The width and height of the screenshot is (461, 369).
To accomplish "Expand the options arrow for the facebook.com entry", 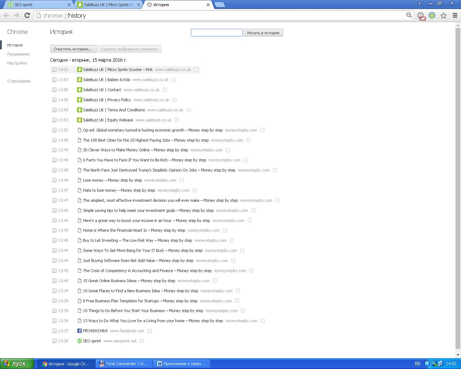I will tap(149, 331).
